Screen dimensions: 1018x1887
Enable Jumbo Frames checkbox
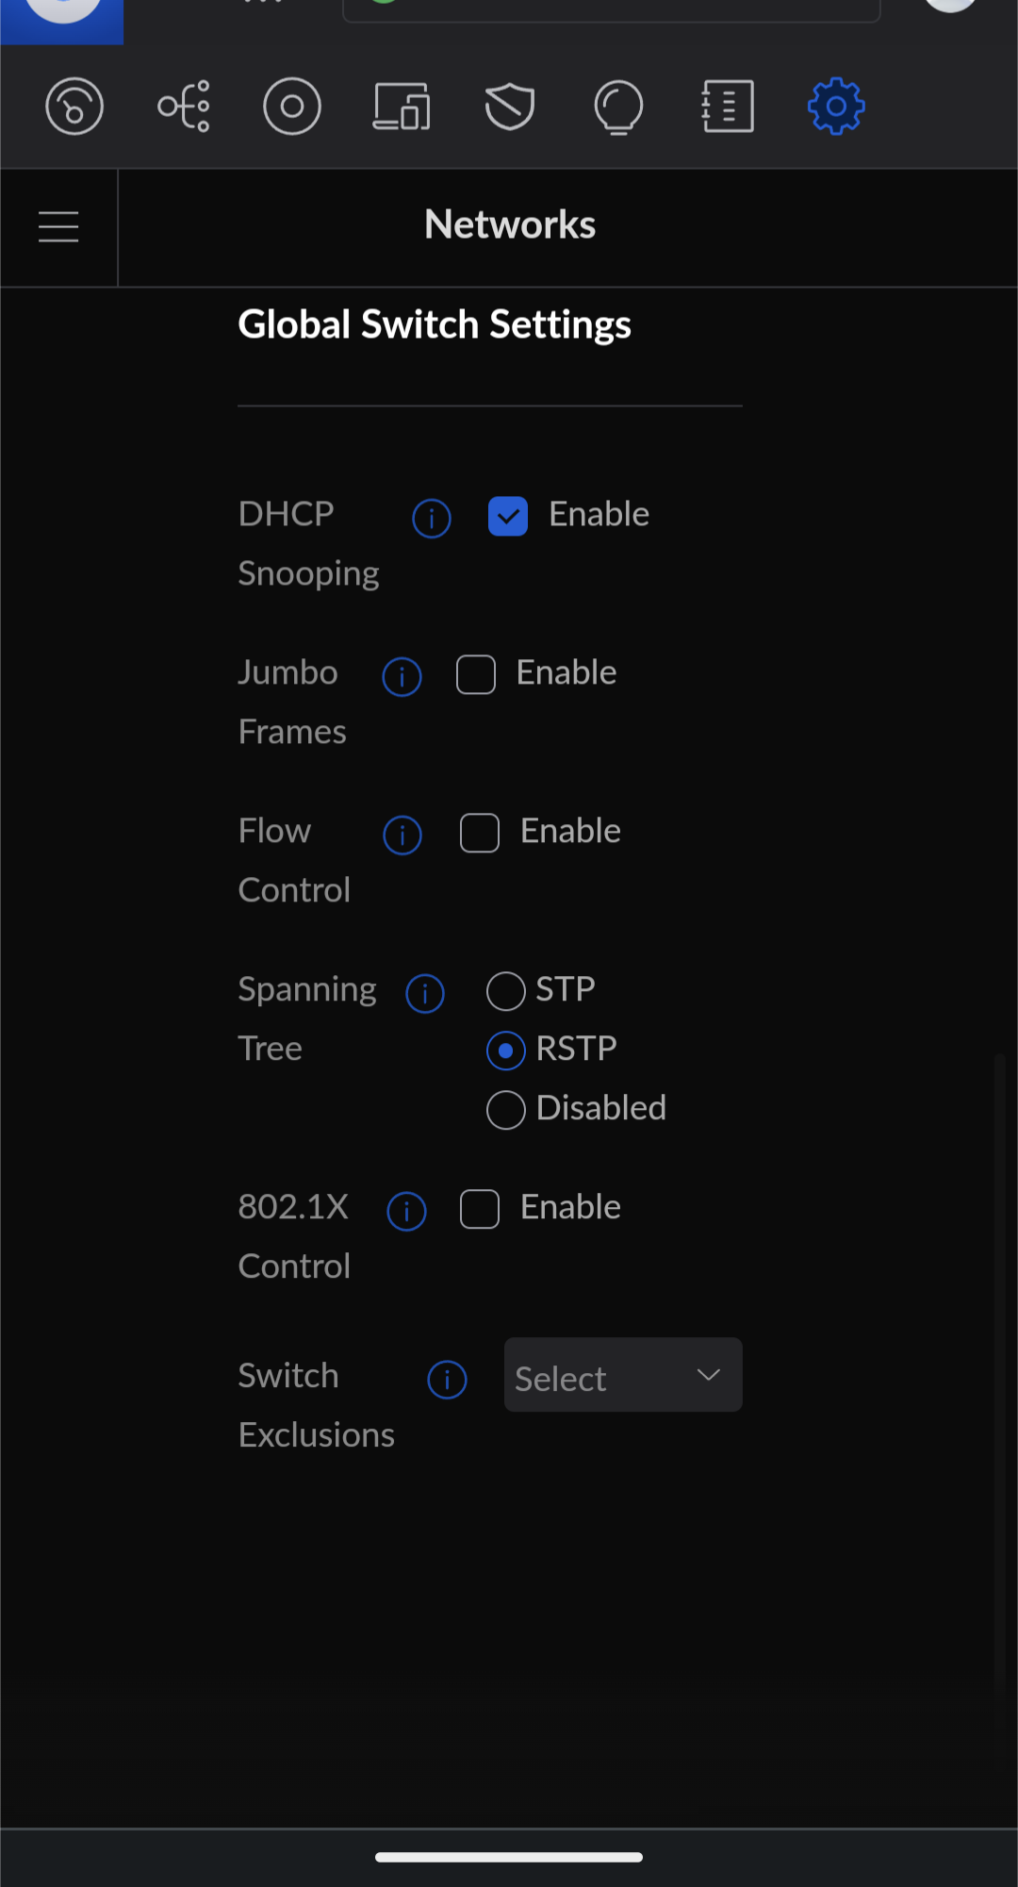click(x=476, y=674)
